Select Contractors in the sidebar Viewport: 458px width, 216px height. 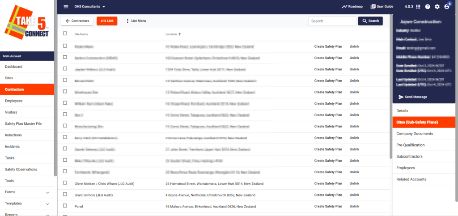(x=27, y=89)
